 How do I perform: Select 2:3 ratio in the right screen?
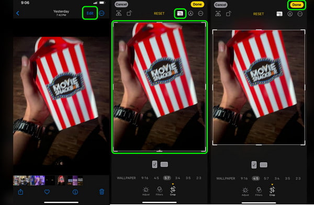pyautogui.click(x=298, y=178)
